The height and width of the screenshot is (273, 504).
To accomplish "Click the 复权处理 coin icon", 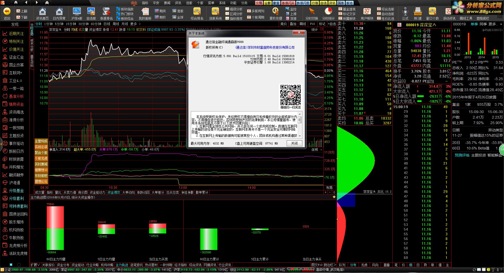I will 275,12.
